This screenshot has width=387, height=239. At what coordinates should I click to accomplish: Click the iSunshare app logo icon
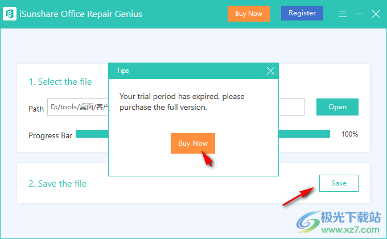[x=10, y=14]
